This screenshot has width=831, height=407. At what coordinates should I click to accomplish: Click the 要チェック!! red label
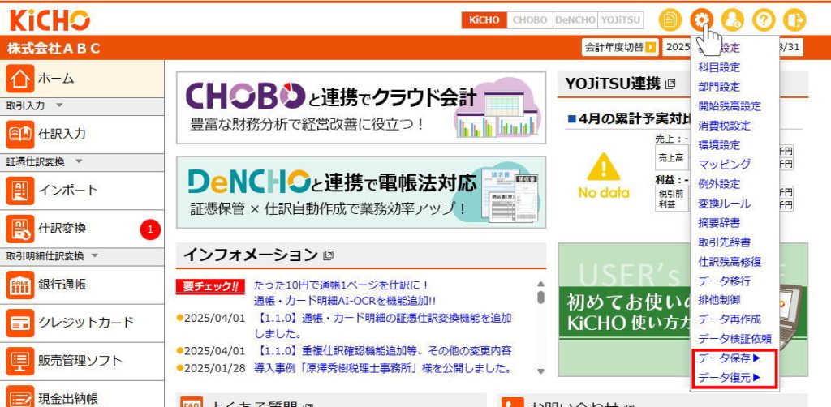tap(210, 286)
